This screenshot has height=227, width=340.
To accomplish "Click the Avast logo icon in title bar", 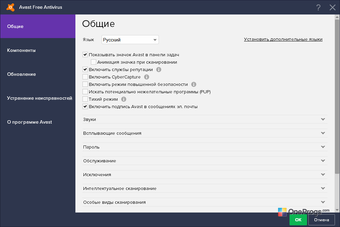I will point(10,7).
